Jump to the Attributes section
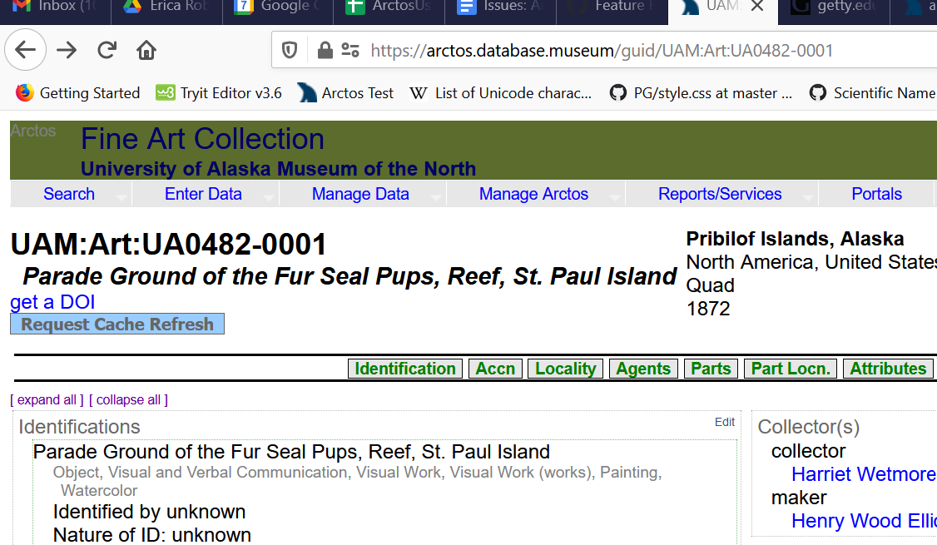The image size is (937, 545). click(x=888, y=369)
